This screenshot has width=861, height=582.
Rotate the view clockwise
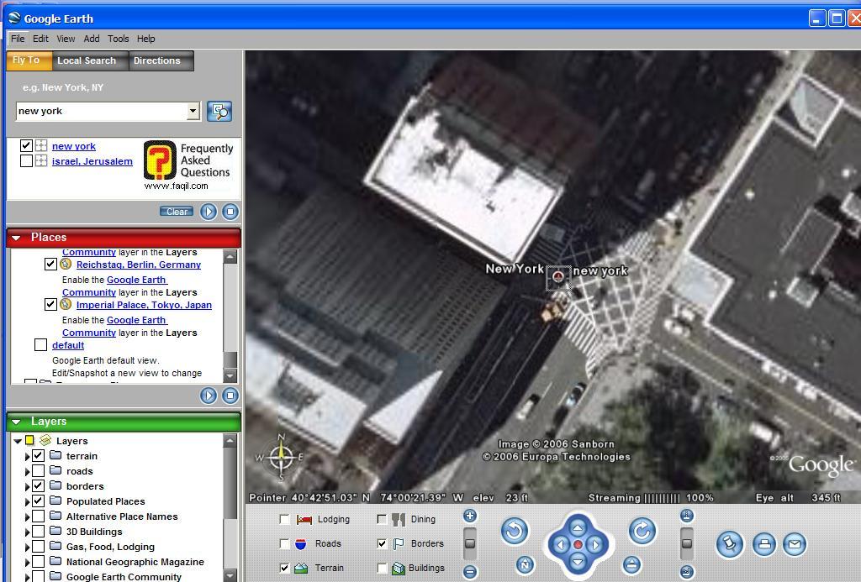coord(642,531)
